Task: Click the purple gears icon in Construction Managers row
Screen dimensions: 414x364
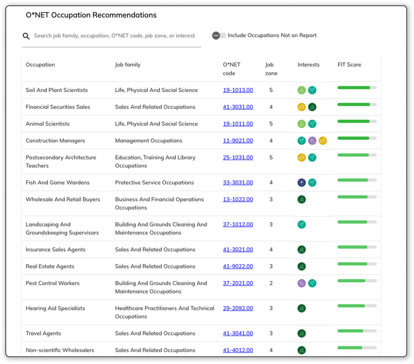Action: point(312,141)
